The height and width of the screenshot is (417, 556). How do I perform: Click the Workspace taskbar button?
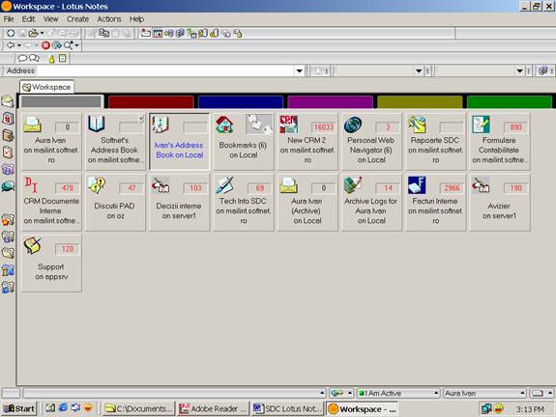(362, 409)
